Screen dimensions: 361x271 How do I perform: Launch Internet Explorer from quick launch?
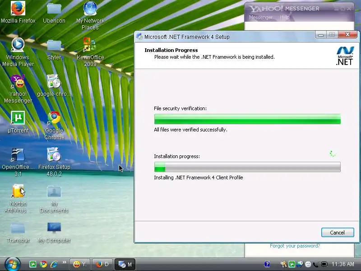[x=54, y=264]
